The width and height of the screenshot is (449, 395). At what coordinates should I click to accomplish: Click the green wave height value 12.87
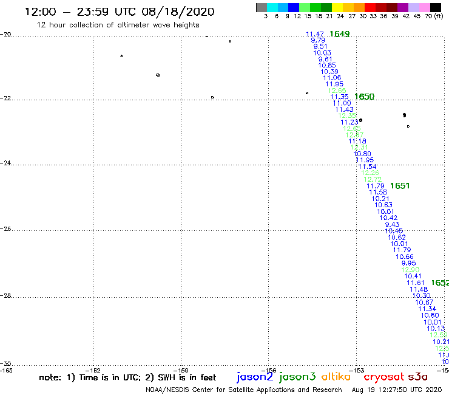pos(354,135)
